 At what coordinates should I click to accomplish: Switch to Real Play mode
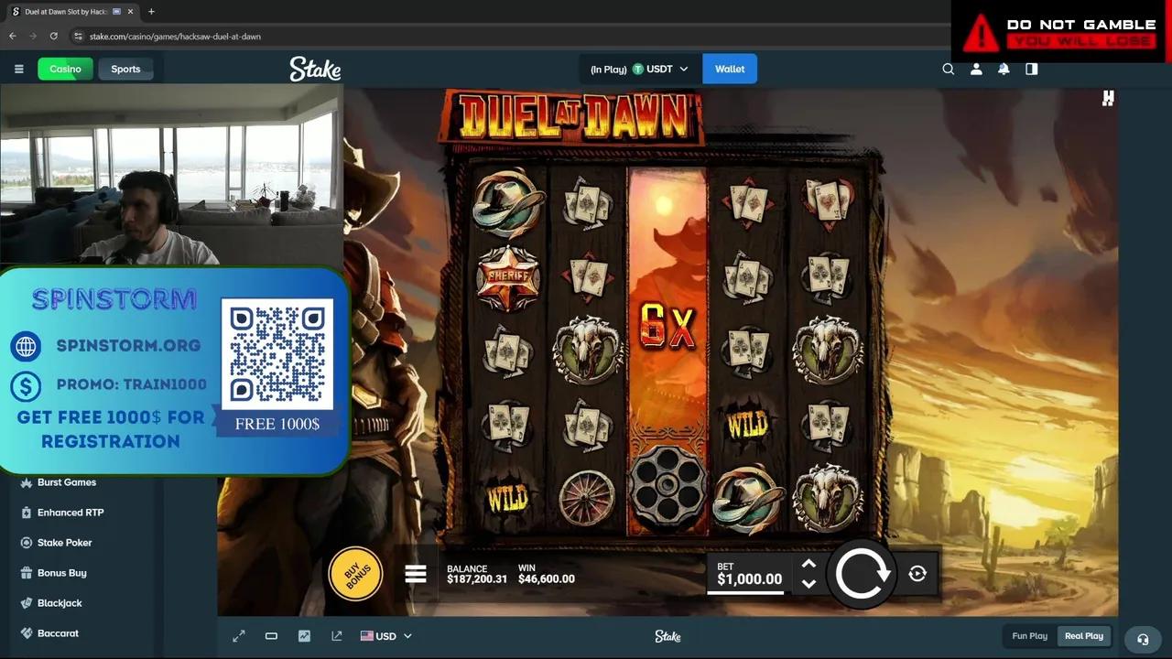(x=1084, y=636)
